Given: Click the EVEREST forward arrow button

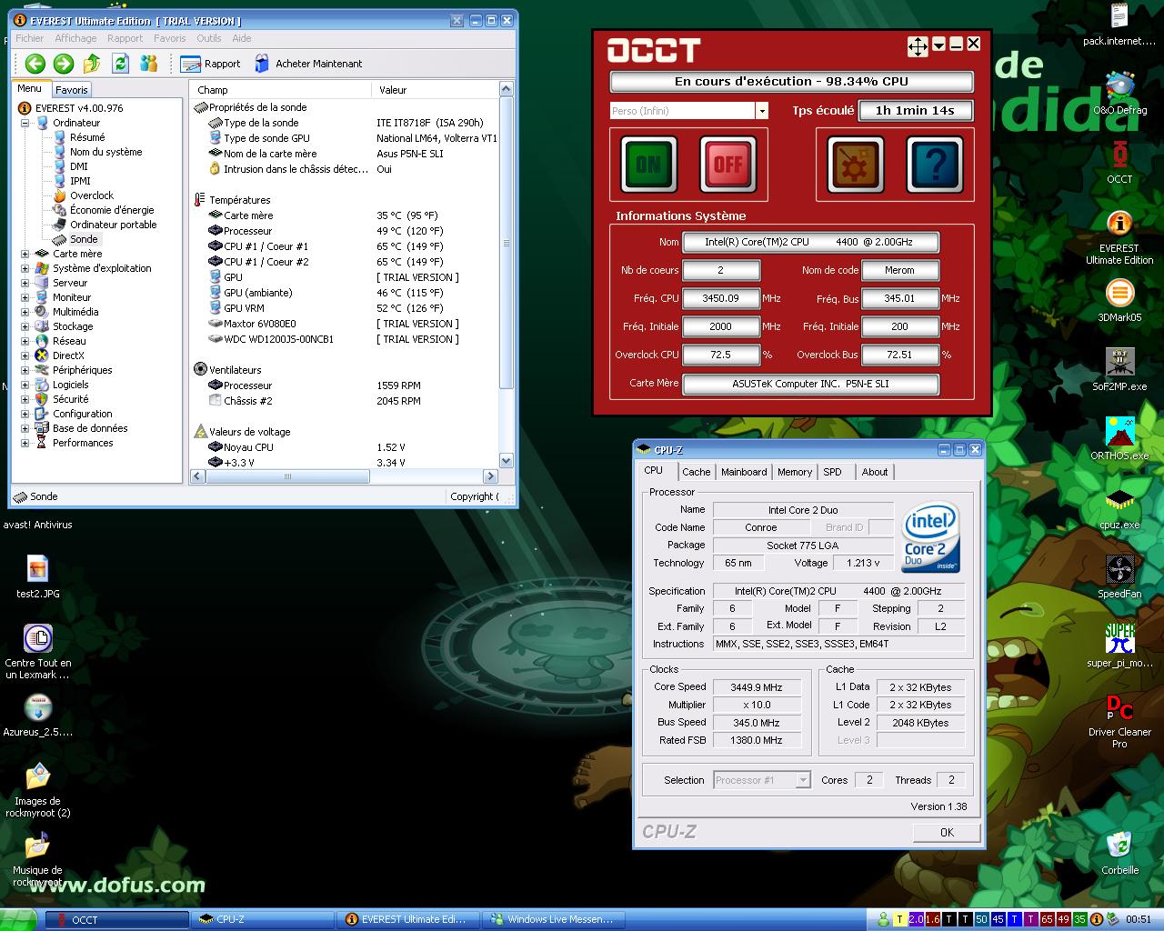Looking at the screenshot, I should (63, 64).
